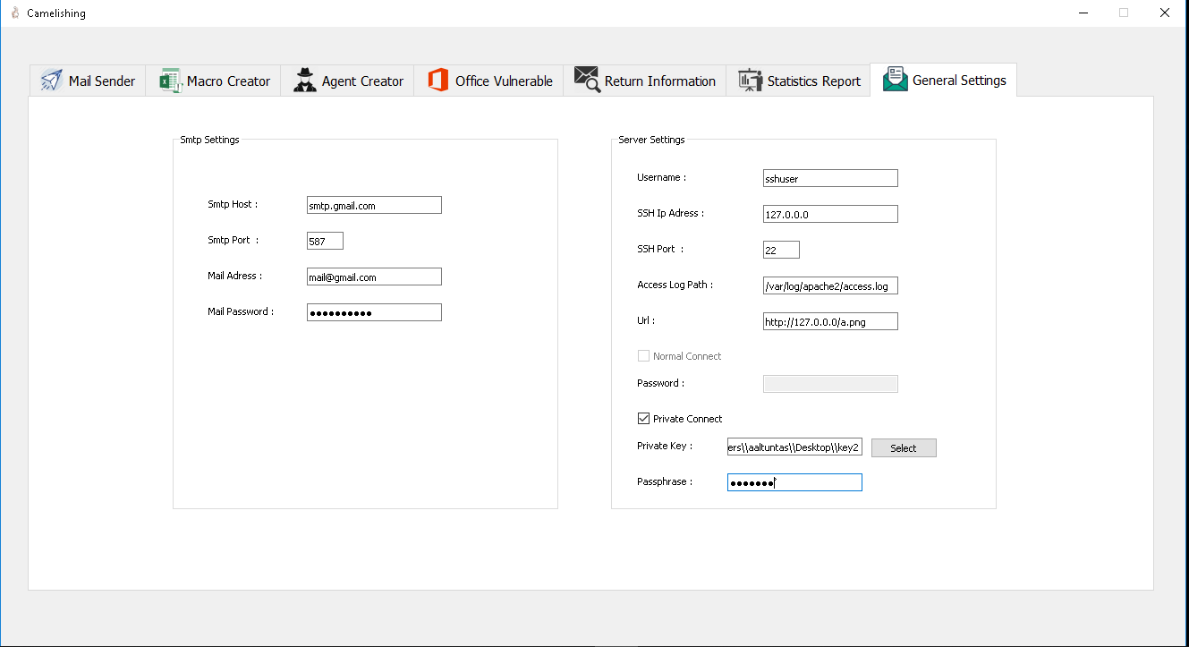1189x647 pixels.
Task: Click the General Settings envelope icon
Action: point(895,80)
